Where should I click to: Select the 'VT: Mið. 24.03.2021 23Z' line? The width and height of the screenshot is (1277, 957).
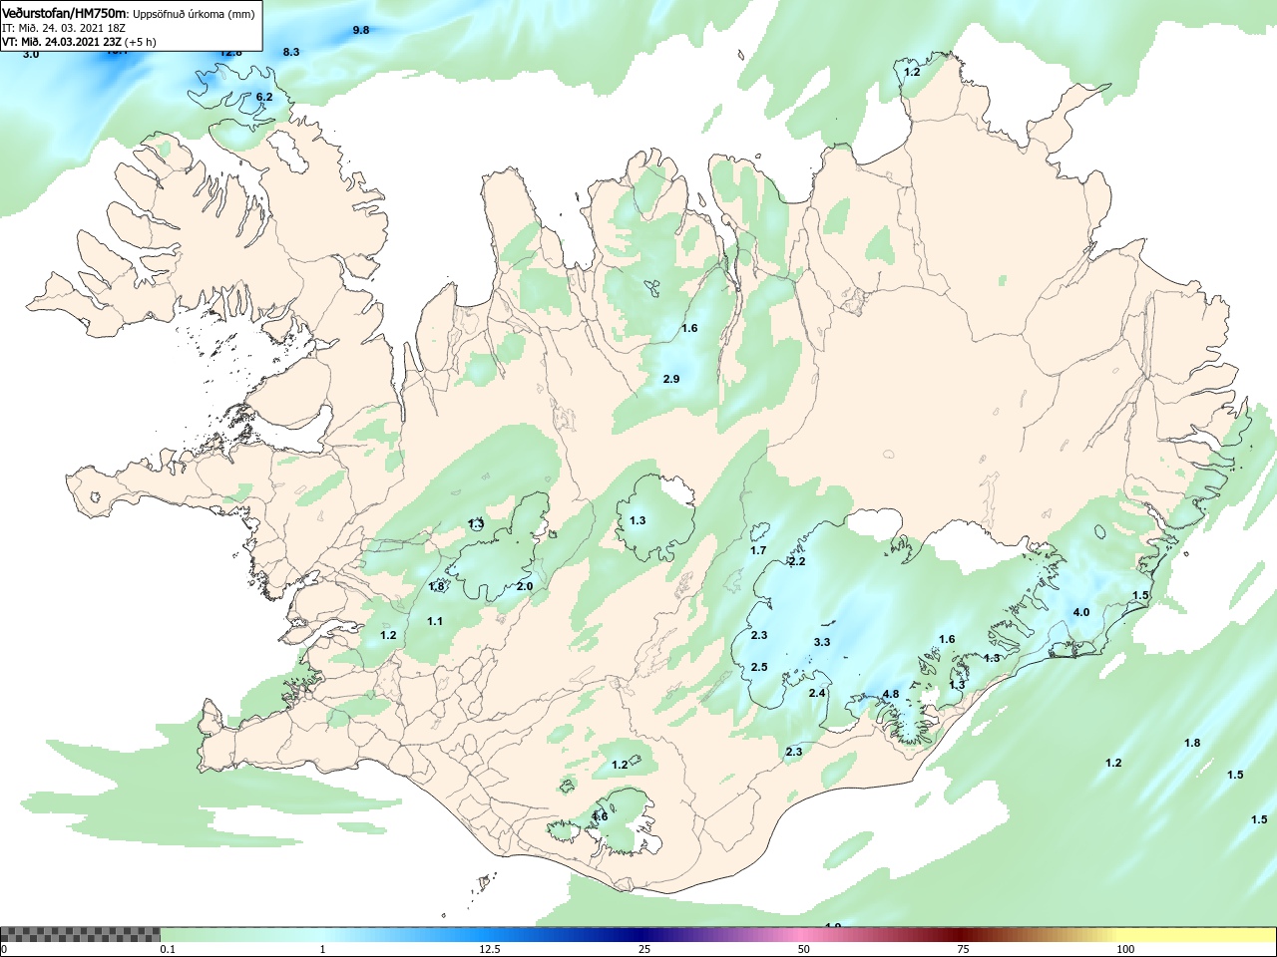pos(62,42)
